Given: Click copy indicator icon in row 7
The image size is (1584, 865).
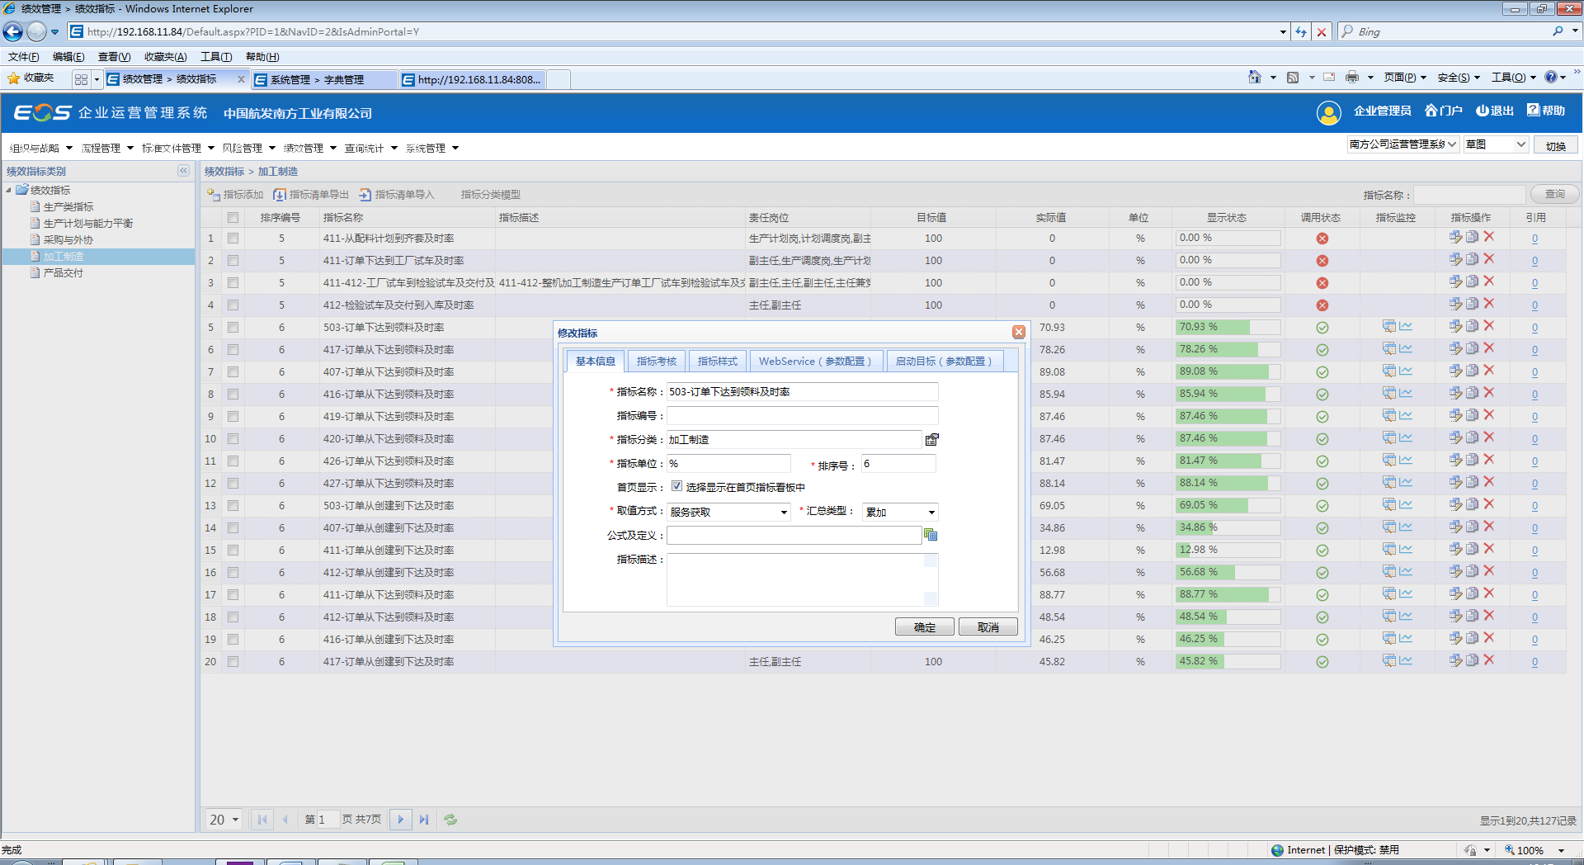Looking at the screenshot, I should (1472, 371).
